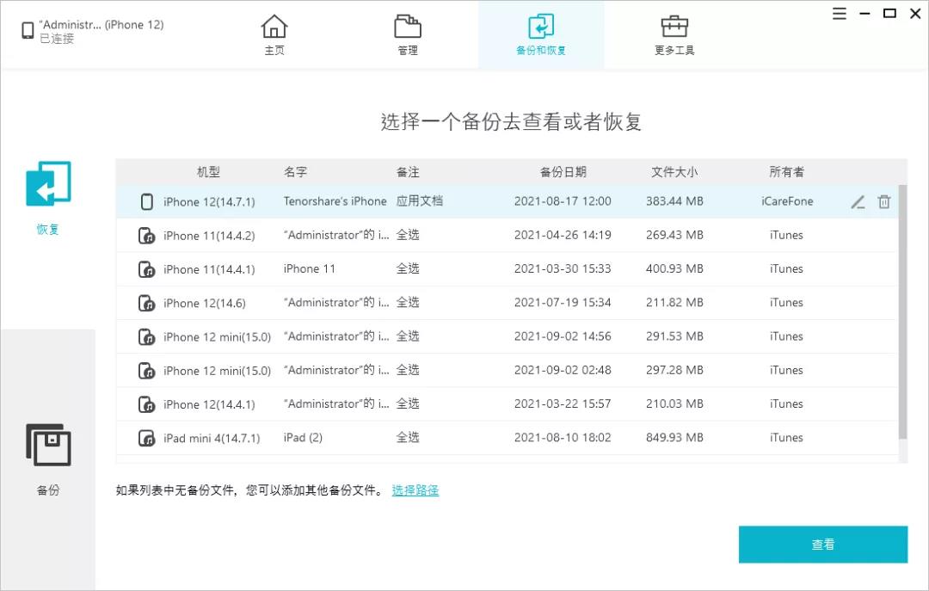Rename Tenorshare's iPhone backup using pencil icon

[857, 201]
